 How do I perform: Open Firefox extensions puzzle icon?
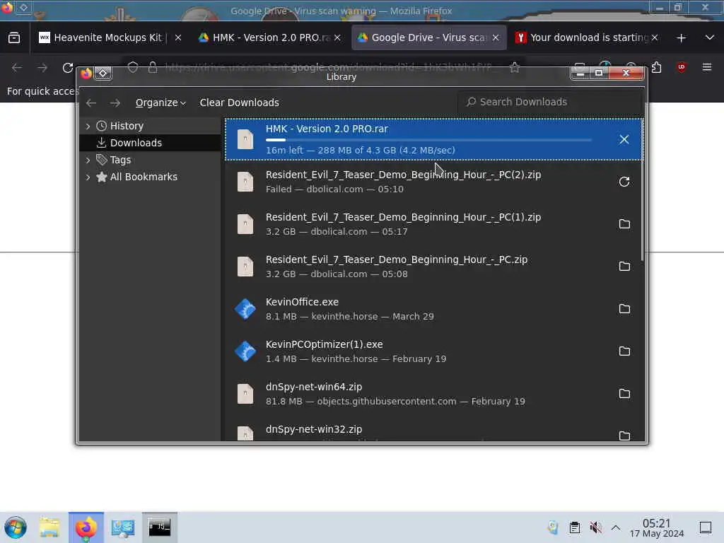657,68
